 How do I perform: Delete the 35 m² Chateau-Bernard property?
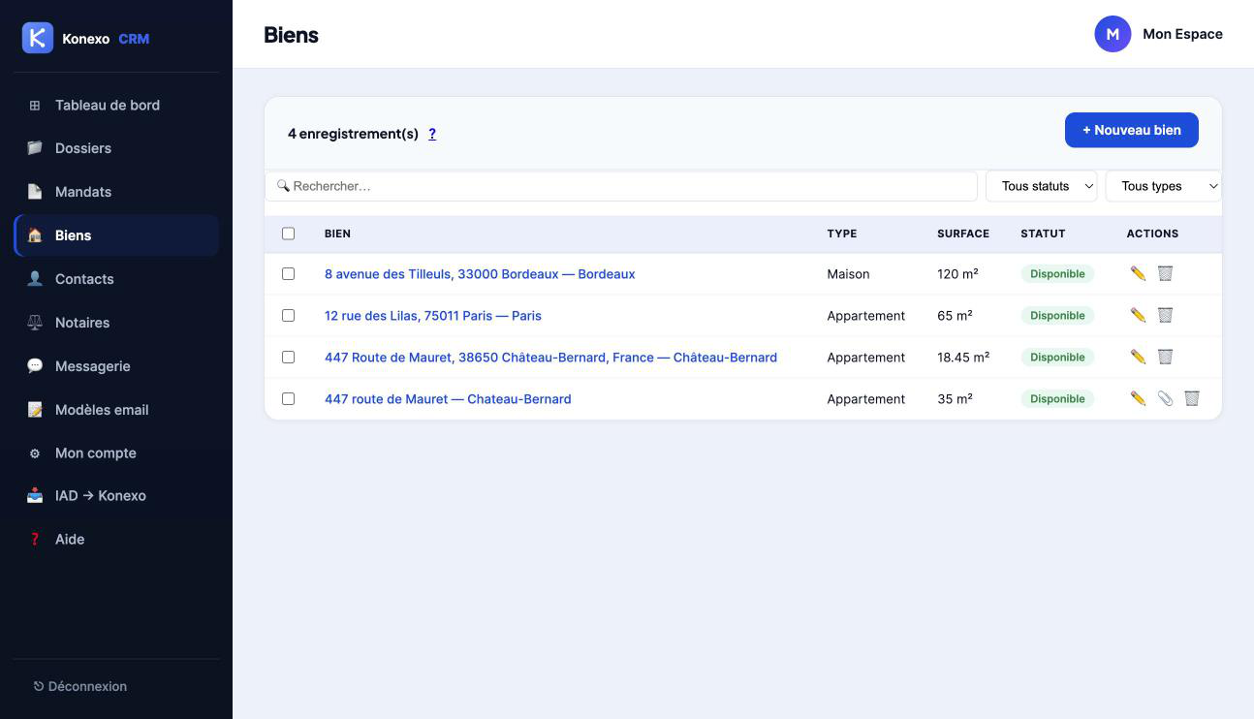pyautogui.click(x=1192, y=399)
